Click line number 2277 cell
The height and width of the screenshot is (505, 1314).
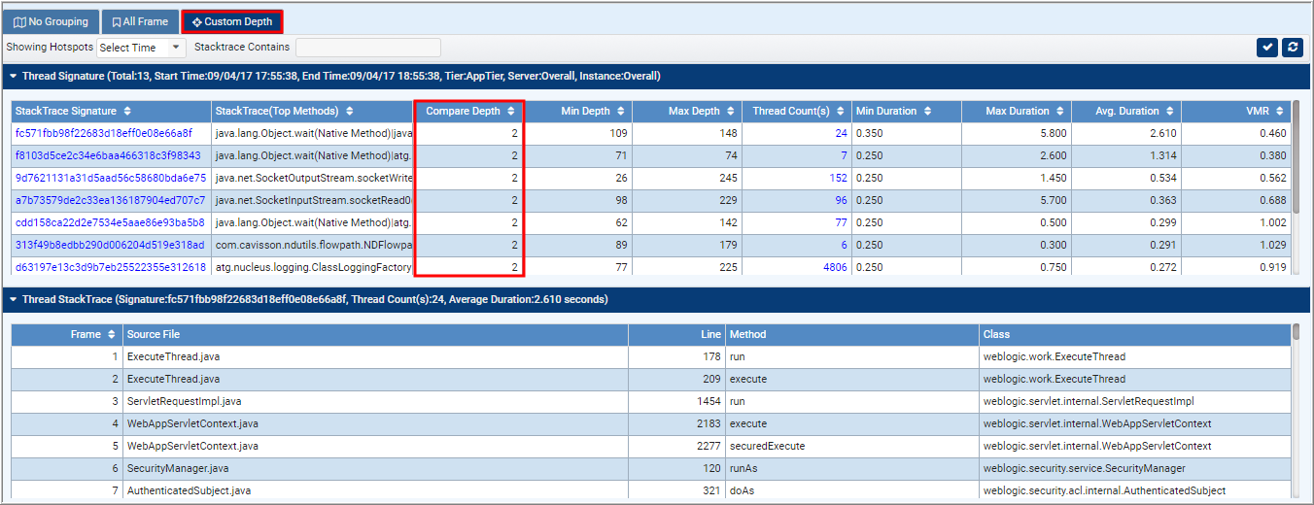pyautogui.click(x=676, y=446)
